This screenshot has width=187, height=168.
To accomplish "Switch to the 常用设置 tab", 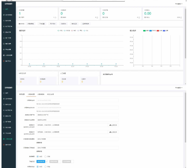I will coord(22,94).
